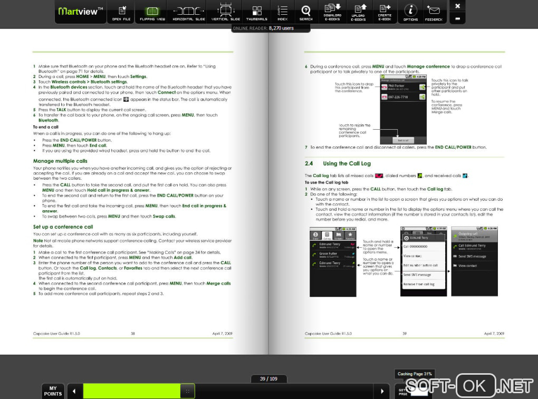This screenshot has width=538, height=399.
Task: Click the call log list phone screenshot
Action: [x=333, y=262]
